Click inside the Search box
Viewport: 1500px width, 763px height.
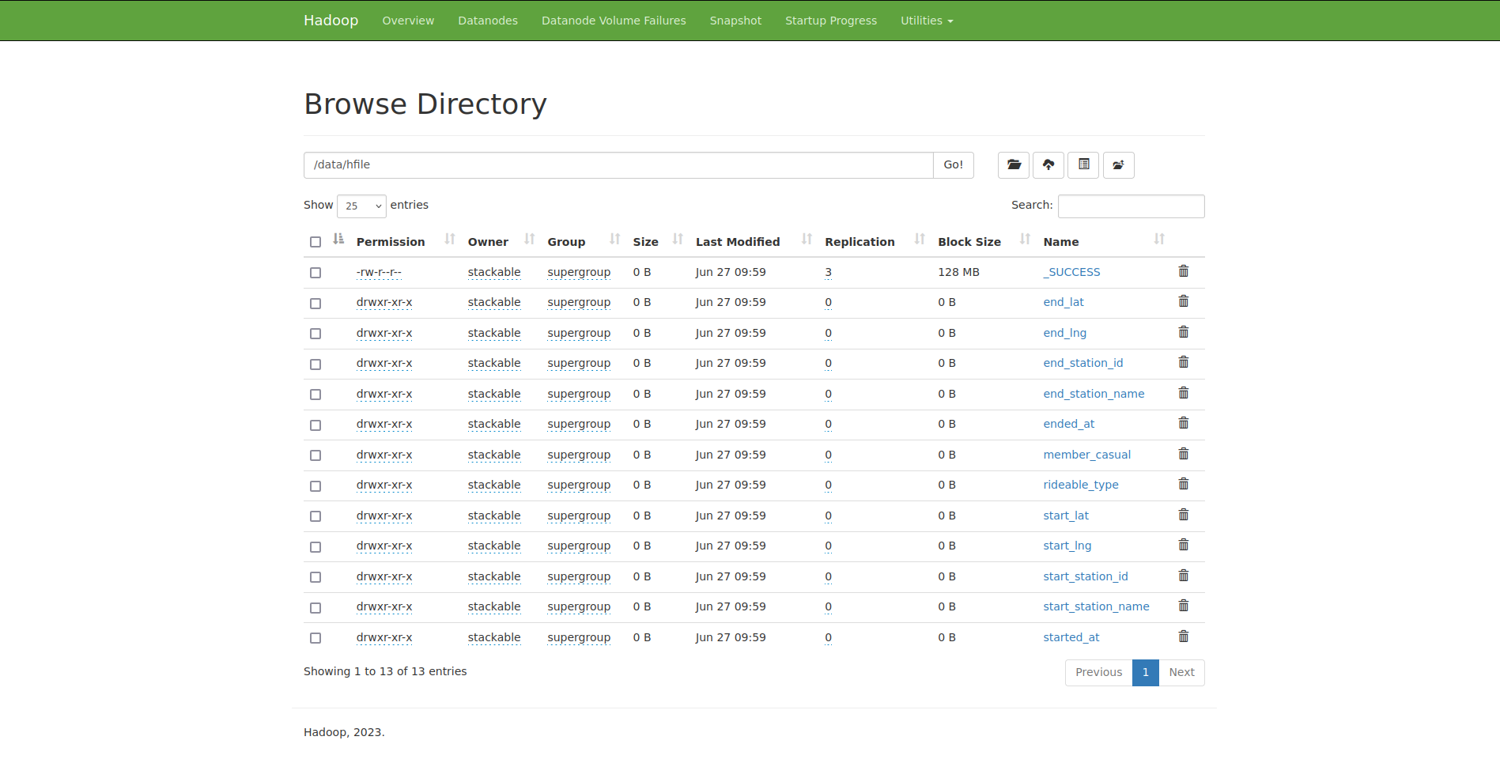coord(1131,206)
